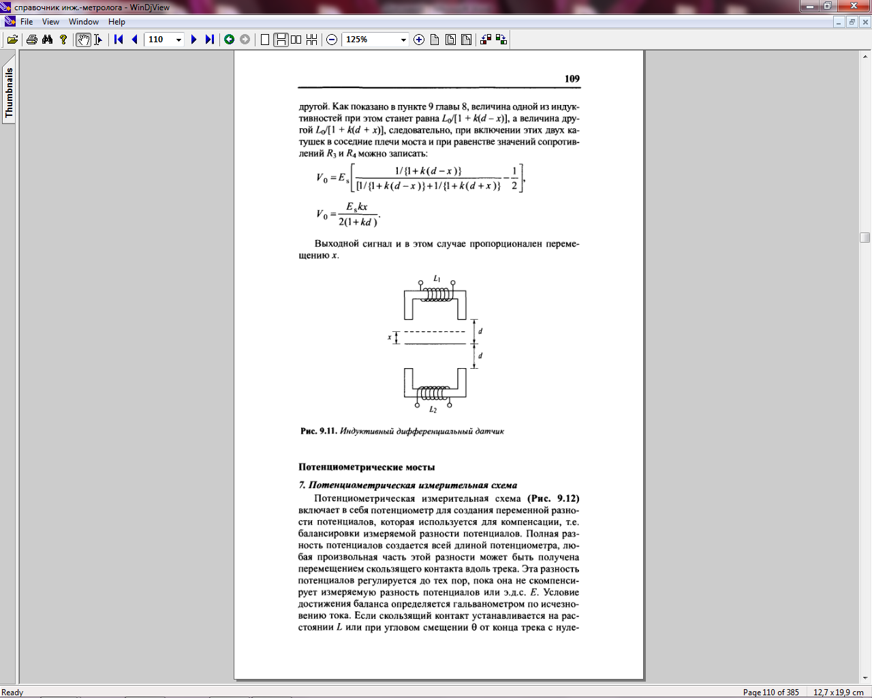Click the green-arrow rotate icon in toolbar
Screen dimensions: 872x698
[x=501, y=40]
